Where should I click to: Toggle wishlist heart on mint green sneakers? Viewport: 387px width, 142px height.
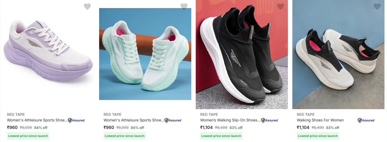click(x=184, y=7)
